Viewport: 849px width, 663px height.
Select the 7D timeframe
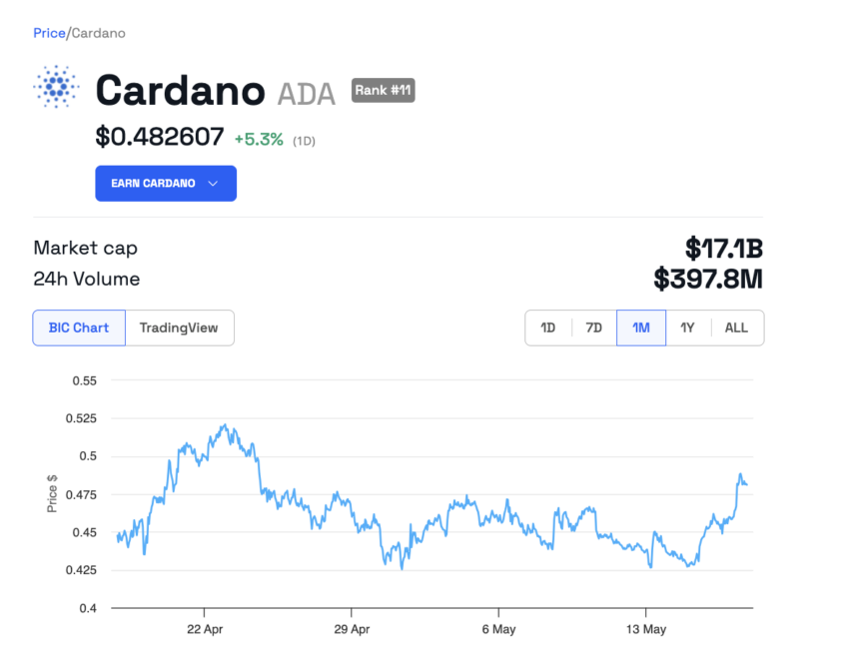(x=594, y=328)
